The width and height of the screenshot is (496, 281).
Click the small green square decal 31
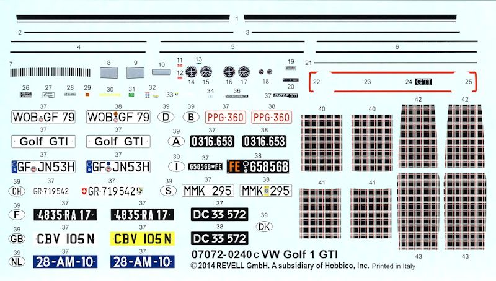point(131,96)
